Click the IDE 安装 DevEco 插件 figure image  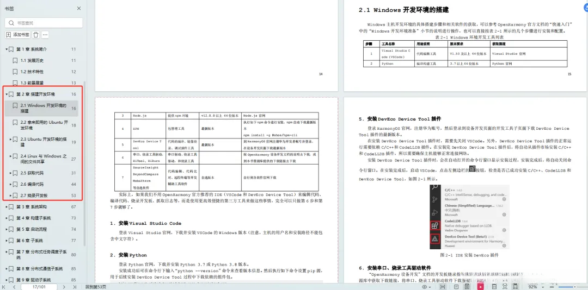click(x=469, y=217)
